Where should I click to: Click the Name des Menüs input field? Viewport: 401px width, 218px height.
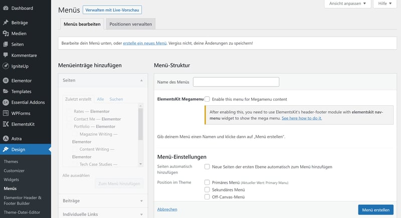(236, 82)
